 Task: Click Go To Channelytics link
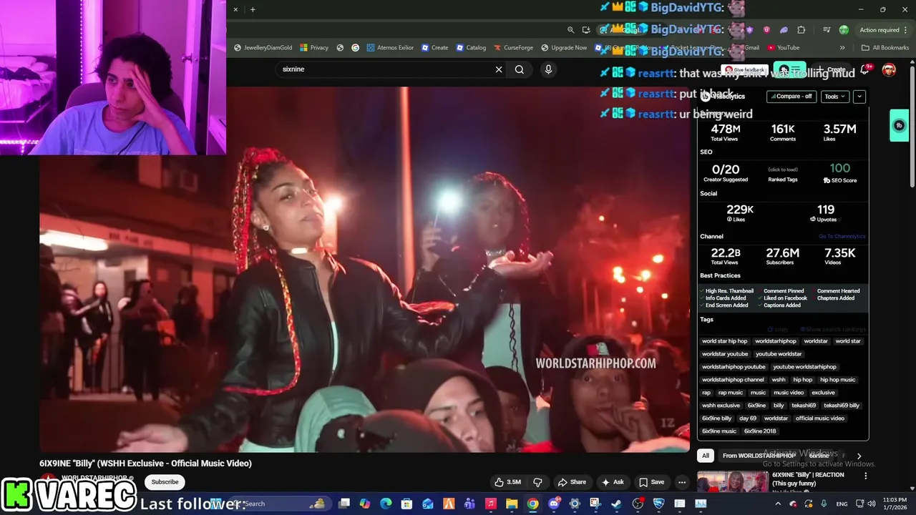click(842, 236)
